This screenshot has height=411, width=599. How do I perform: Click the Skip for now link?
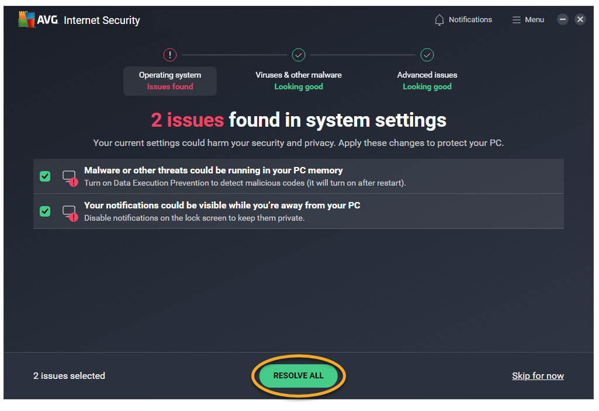click(x=538, y=376)
